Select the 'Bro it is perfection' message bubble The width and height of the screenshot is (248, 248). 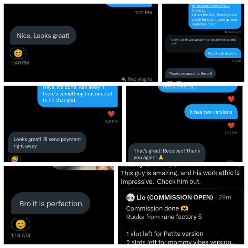[51, 204]
